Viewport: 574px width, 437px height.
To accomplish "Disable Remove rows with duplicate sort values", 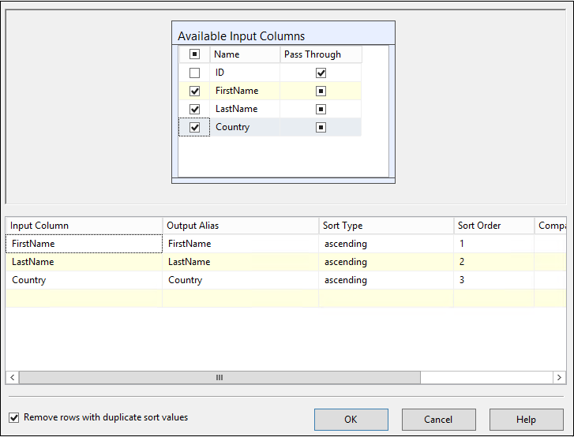I will click(x=14, y=417).
